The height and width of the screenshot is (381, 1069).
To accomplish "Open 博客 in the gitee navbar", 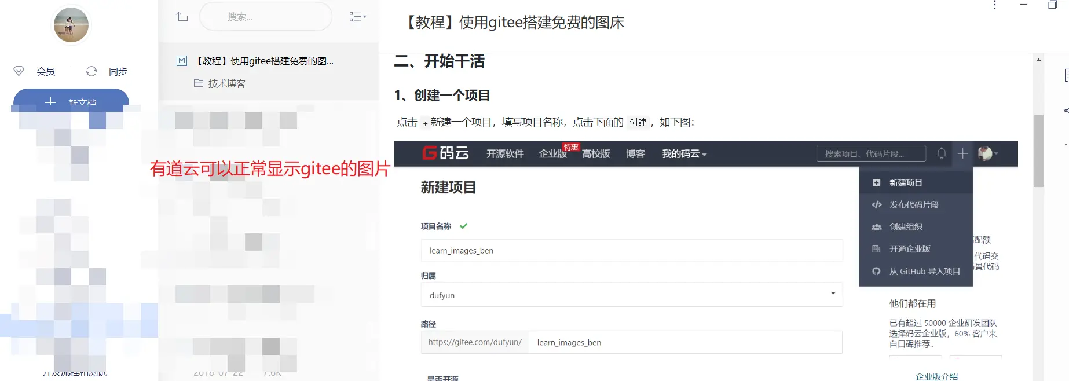I will pos(635,153).
